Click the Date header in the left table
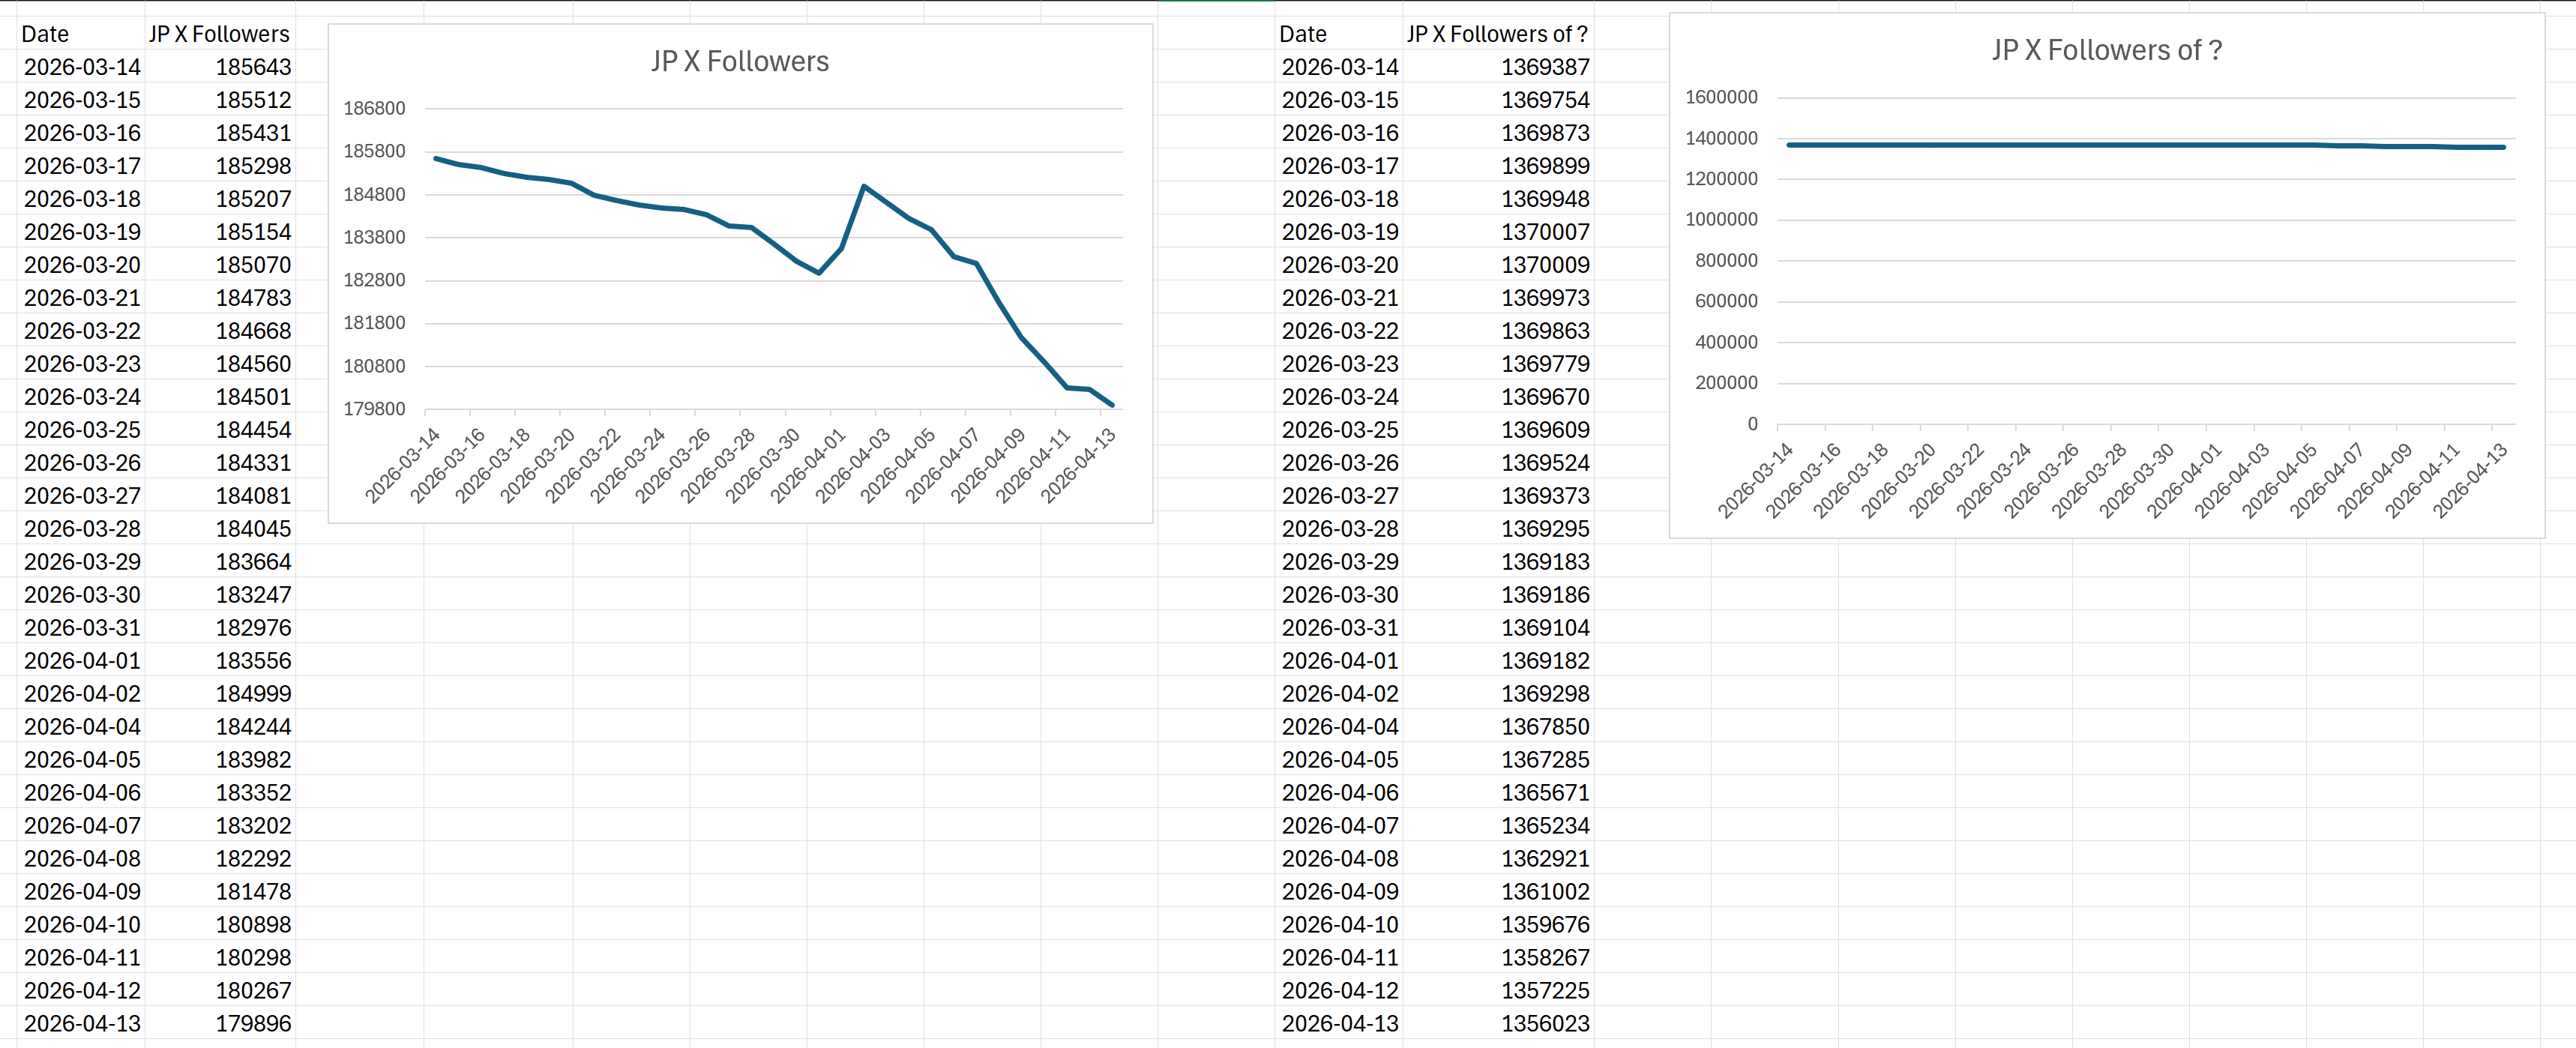Screen dimensions: 2576x1048 tap(45, 34)
